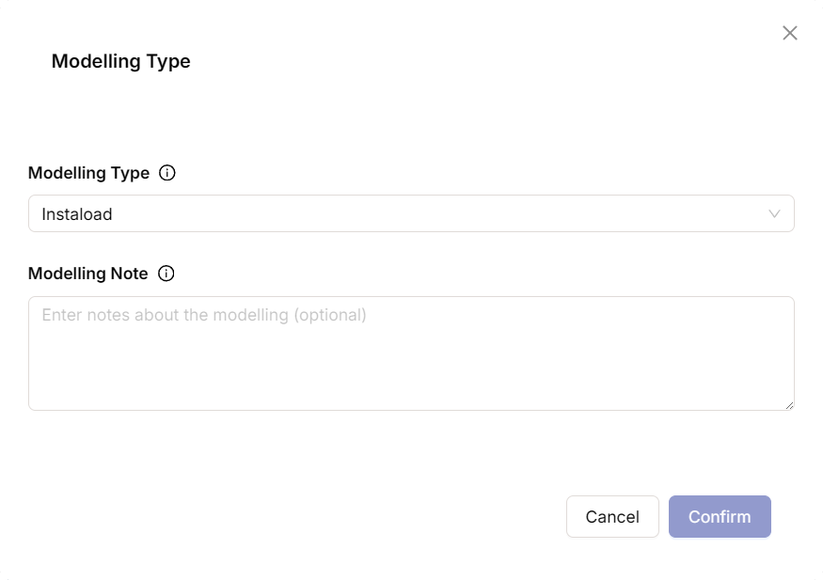823x580 pixels.
Task: Expand the dropdown chevron arrow
Action: coord(775,213)
